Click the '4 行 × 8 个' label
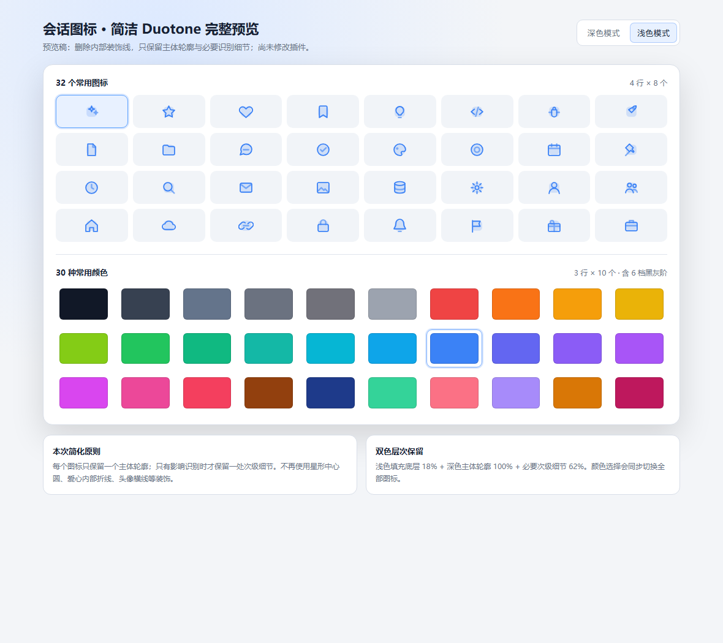 pyautogui.click(x=648, y=83)
